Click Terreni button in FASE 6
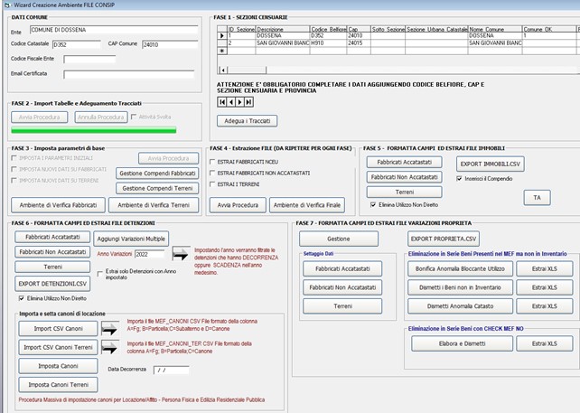Image resolution: width=580 pixels, height=413 pixels. point(52,267)
